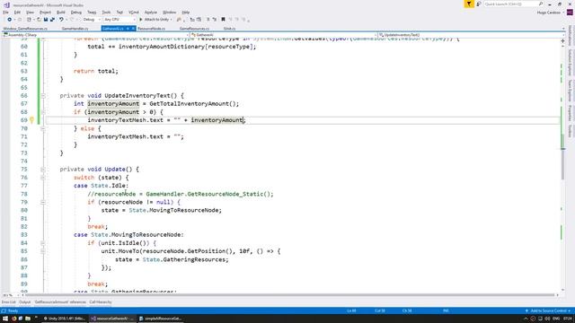The image size is (575, 323).
Task: Click 'inventoryAmount' at the end of line 69
Action: tap(217, 120)
